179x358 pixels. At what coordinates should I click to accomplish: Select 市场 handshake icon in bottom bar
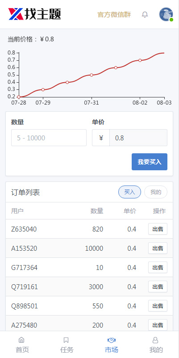tap(112, 340)
